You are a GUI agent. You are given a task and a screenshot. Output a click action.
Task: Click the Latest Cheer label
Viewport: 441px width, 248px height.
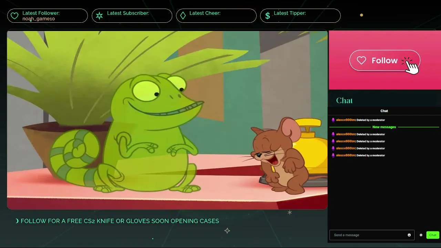205,13
